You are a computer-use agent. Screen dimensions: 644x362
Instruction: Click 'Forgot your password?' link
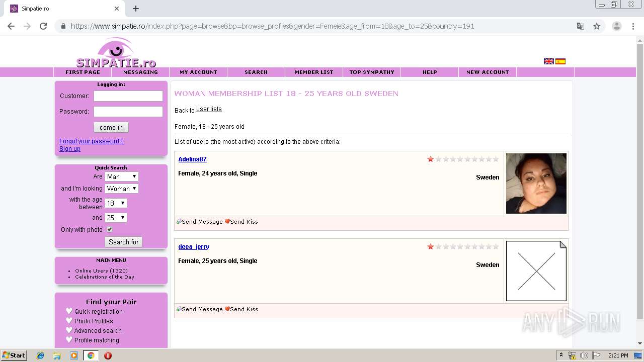pyautogui.click(x=92, y=141)
